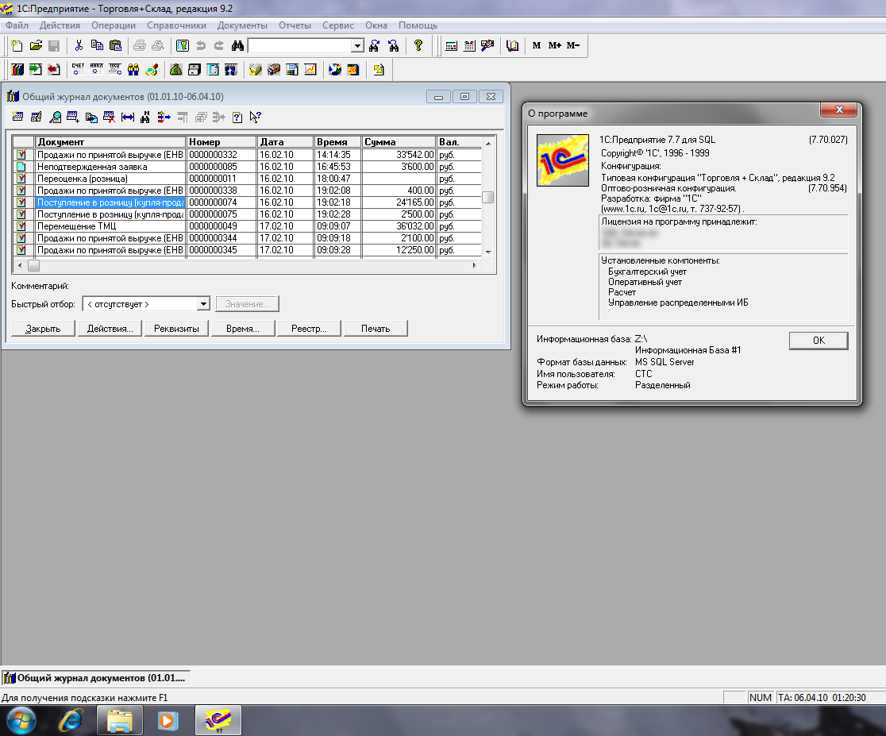886x736 pixels.
Task: Open the Сервис menu
Action: pos(338,25)
